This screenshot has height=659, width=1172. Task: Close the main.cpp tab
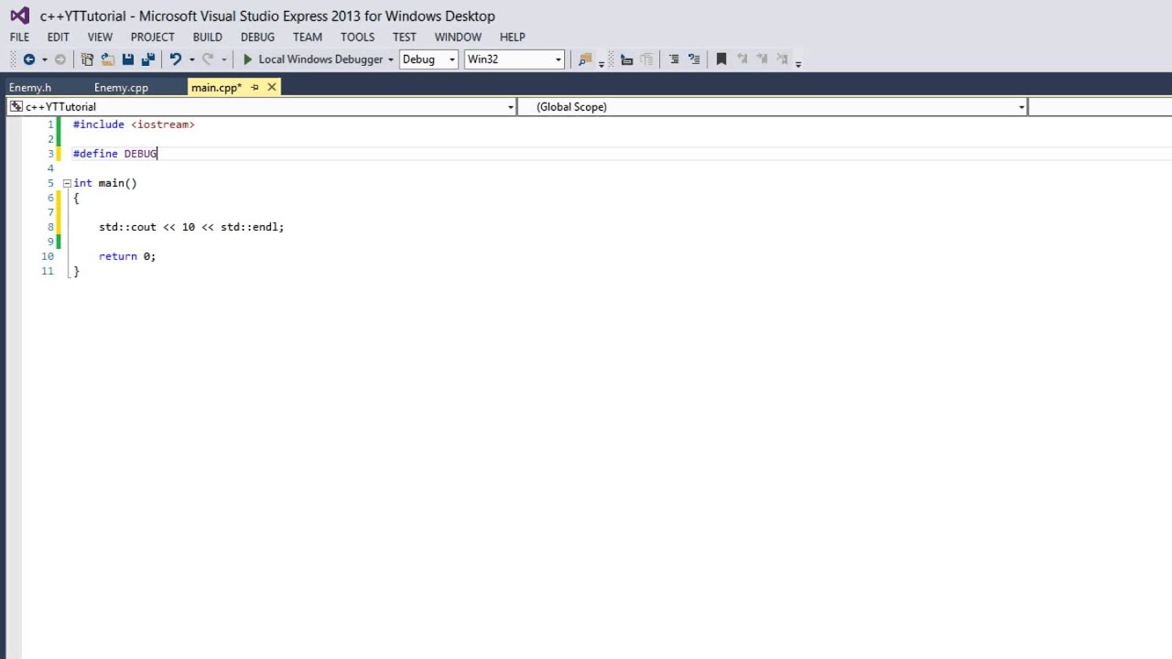tap(272, 88)
